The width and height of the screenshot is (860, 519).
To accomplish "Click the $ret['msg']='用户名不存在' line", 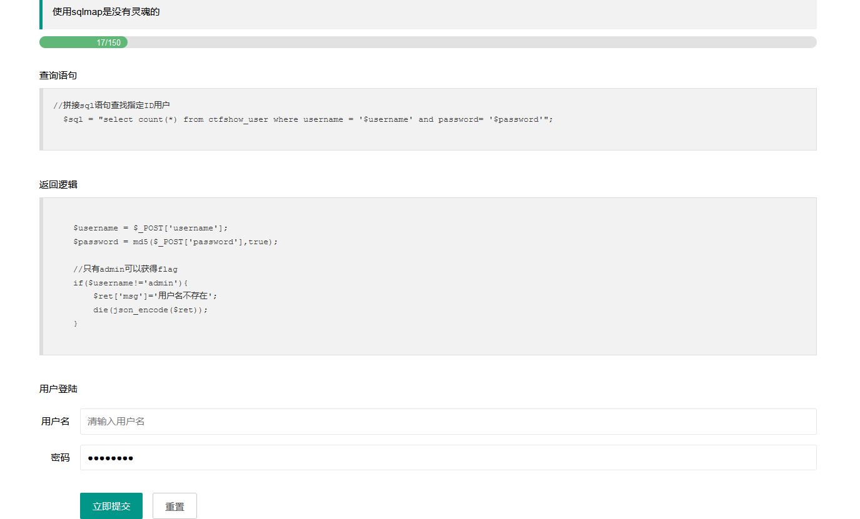I will pyautogui.click(x=155, y=296).
